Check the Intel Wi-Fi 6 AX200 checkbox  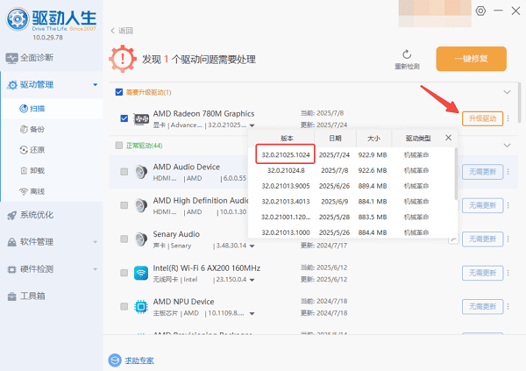[x=124, y=273]
